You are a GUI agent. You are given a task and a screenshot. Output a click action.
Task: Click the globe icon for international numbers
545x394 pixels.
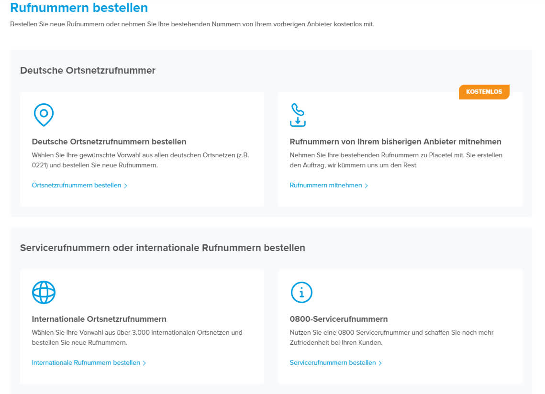(x=44, y=292)
